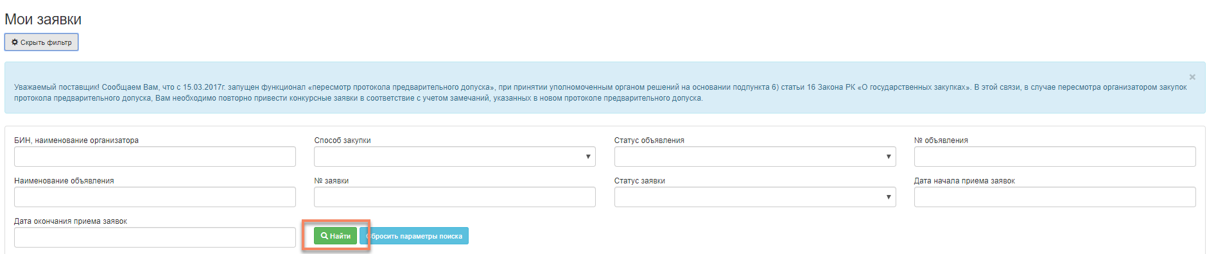1207x254 pixels.
Task: Click the Дата окончания приема заявок field
Action: coord(155,237)
